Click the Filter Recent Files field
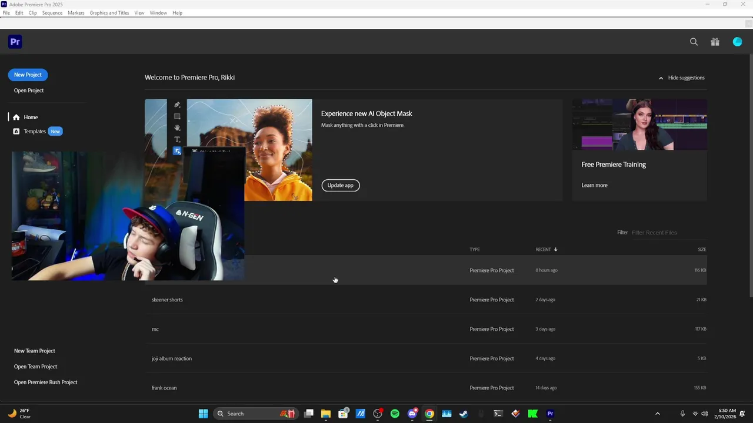 pos(668,233)
